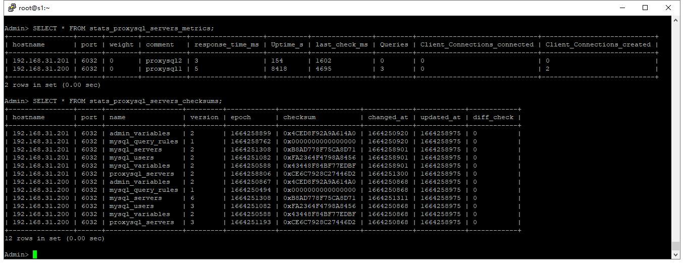
Task: Maximize the terminal window
Action: (645, 8)
